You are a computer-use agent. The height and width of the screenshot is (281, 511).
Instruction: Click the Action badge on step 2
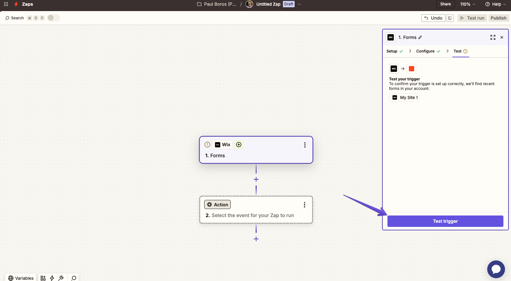pos(217,204)
